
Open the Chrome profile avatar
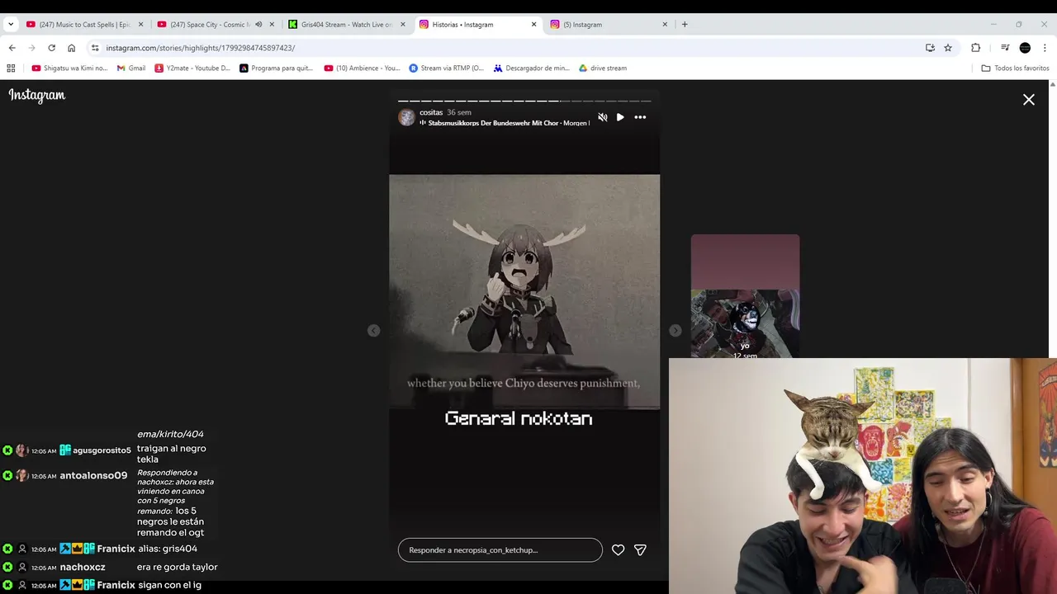point(1025,48)
